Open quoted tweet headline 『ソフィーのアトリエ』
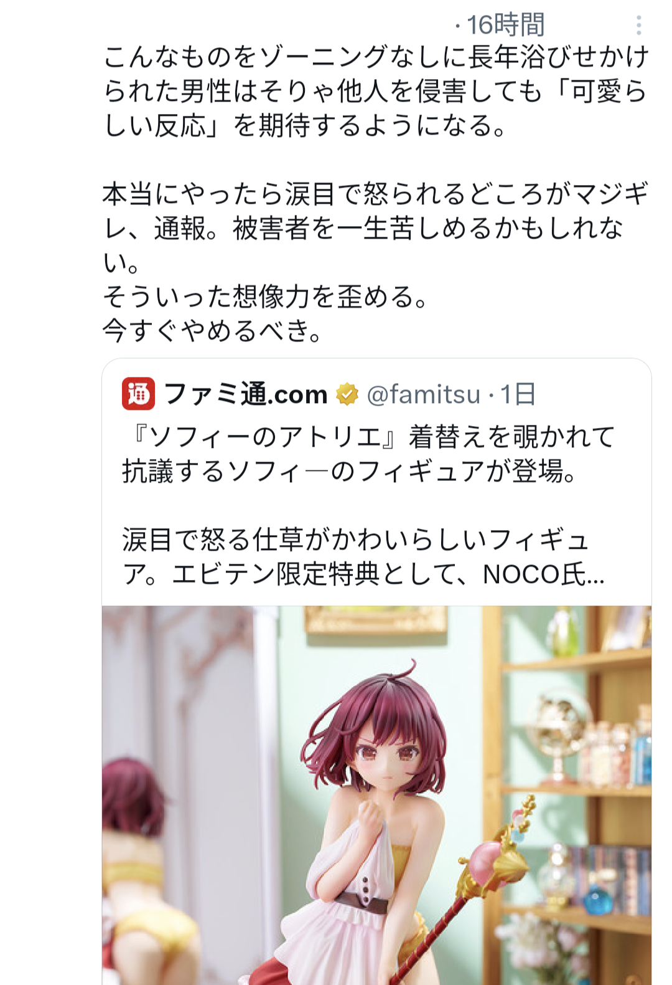Image resolution: width=672 pixels, height=985 pixels. (264, 436)
